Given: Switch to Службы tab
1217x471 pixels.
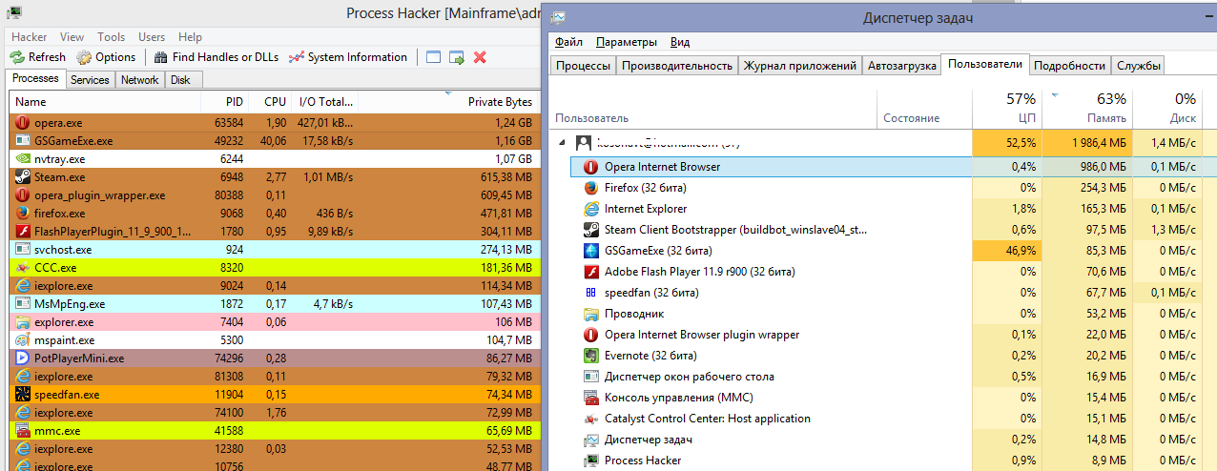Looking at the screenshot, I should tap(1138, 66).
